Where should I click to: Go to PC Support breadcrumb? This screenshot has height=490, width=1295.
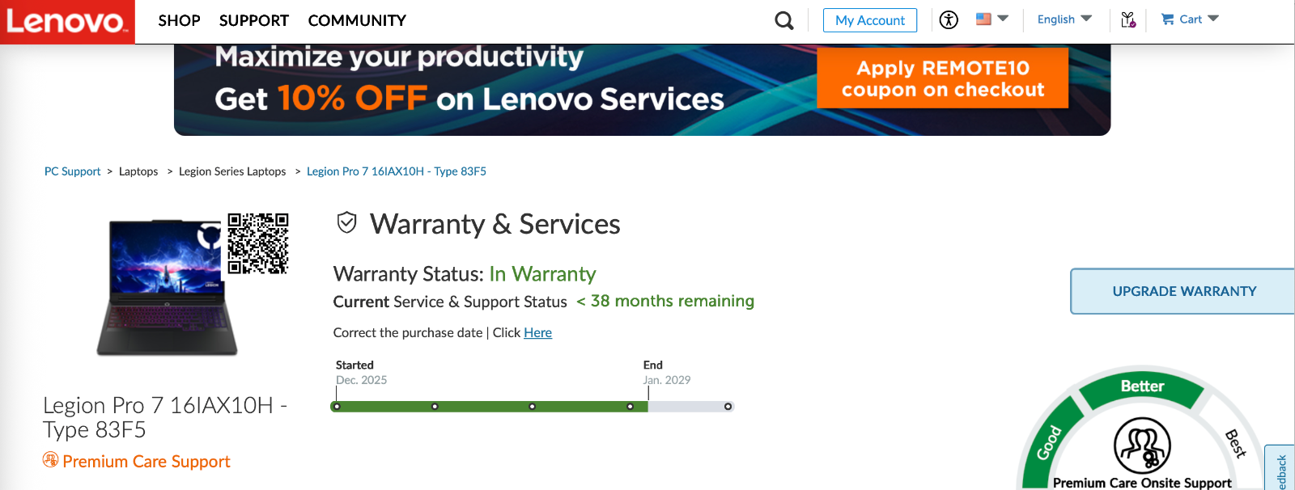(x=72, y=171)
